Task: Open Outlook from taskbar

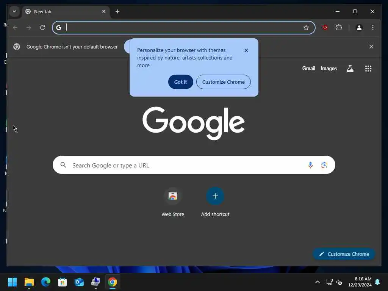Action: pos(79,282)
